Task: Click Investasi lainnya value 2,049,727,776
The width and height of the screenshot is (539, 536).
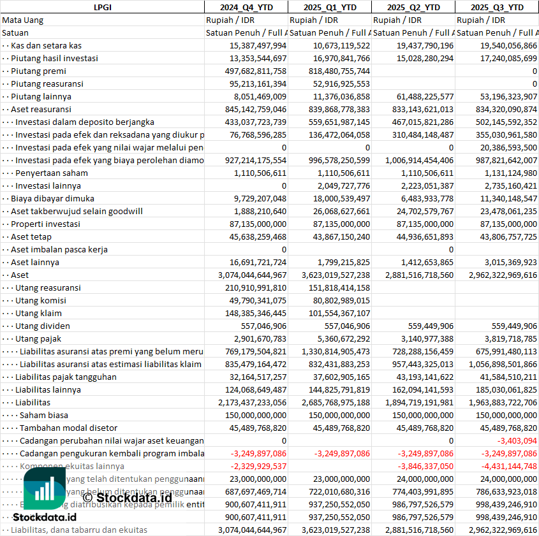Action: (x=344, y=185)
